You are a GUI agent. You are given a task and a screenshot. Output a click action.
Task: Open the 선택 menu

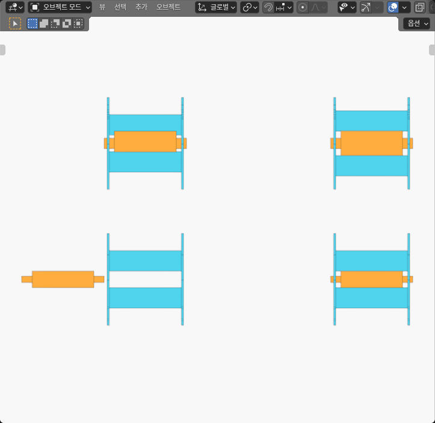pos(120,7)
